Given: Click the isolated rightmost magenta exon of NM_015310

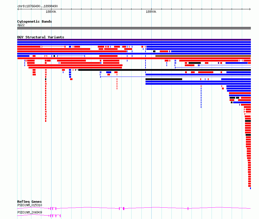Looking at the screenshot, I should tap(188, 209).
